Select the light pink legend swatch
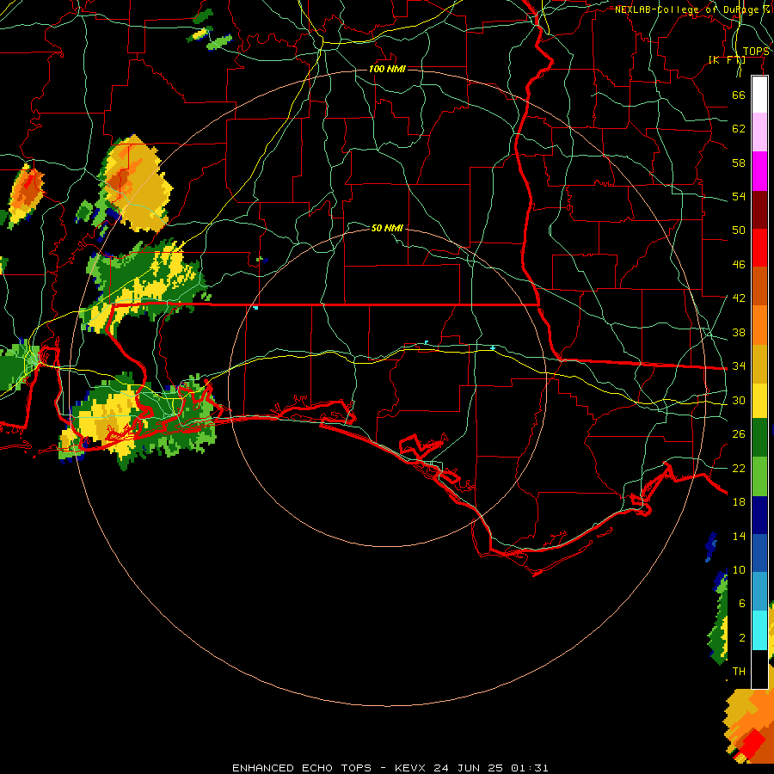This screenshot has width=774, height=774. [759, 132]
